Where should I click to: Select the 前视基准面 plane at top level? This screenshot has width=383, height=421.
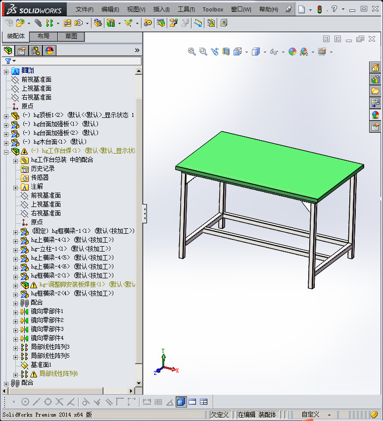pyautogui.click(x=36, y=79)
